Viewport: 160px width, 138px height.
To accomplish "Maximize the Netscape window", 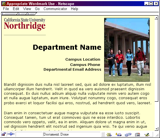I will click(x=151, y=4).
